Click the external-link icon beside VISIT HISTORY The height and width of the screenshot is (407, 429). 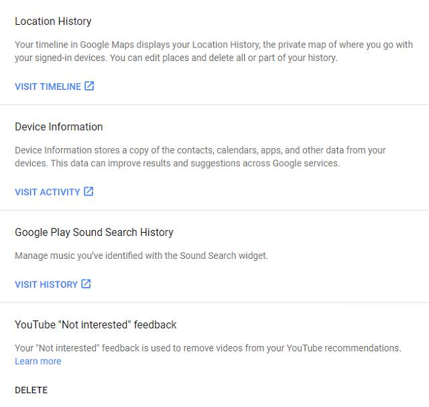click(86, 284)
